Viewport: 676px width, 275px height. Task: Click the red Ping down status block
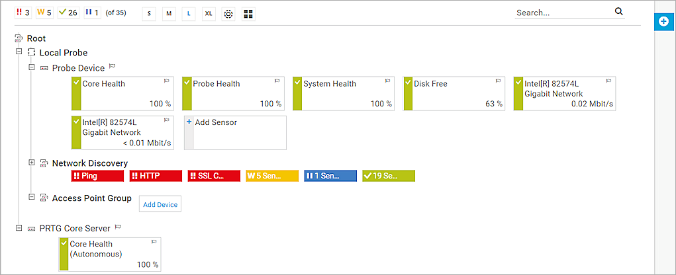(97, 176)
